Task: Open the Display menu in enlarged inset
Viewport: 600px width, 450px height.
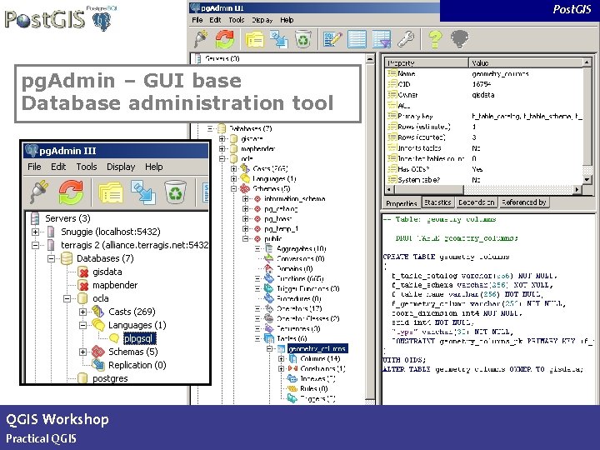Action: 121,167
